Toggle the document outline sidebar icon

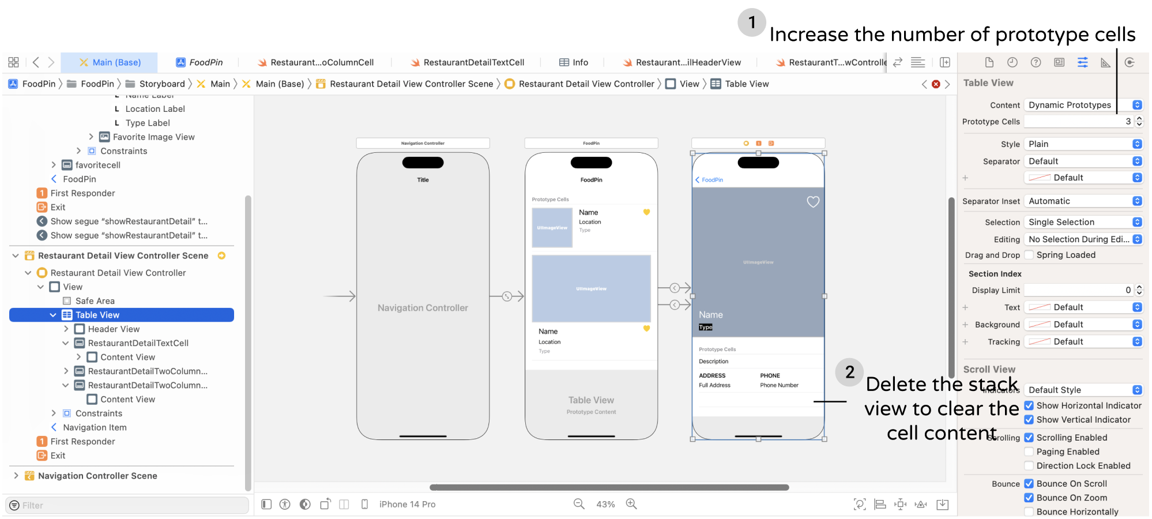[x=266, y=505]
